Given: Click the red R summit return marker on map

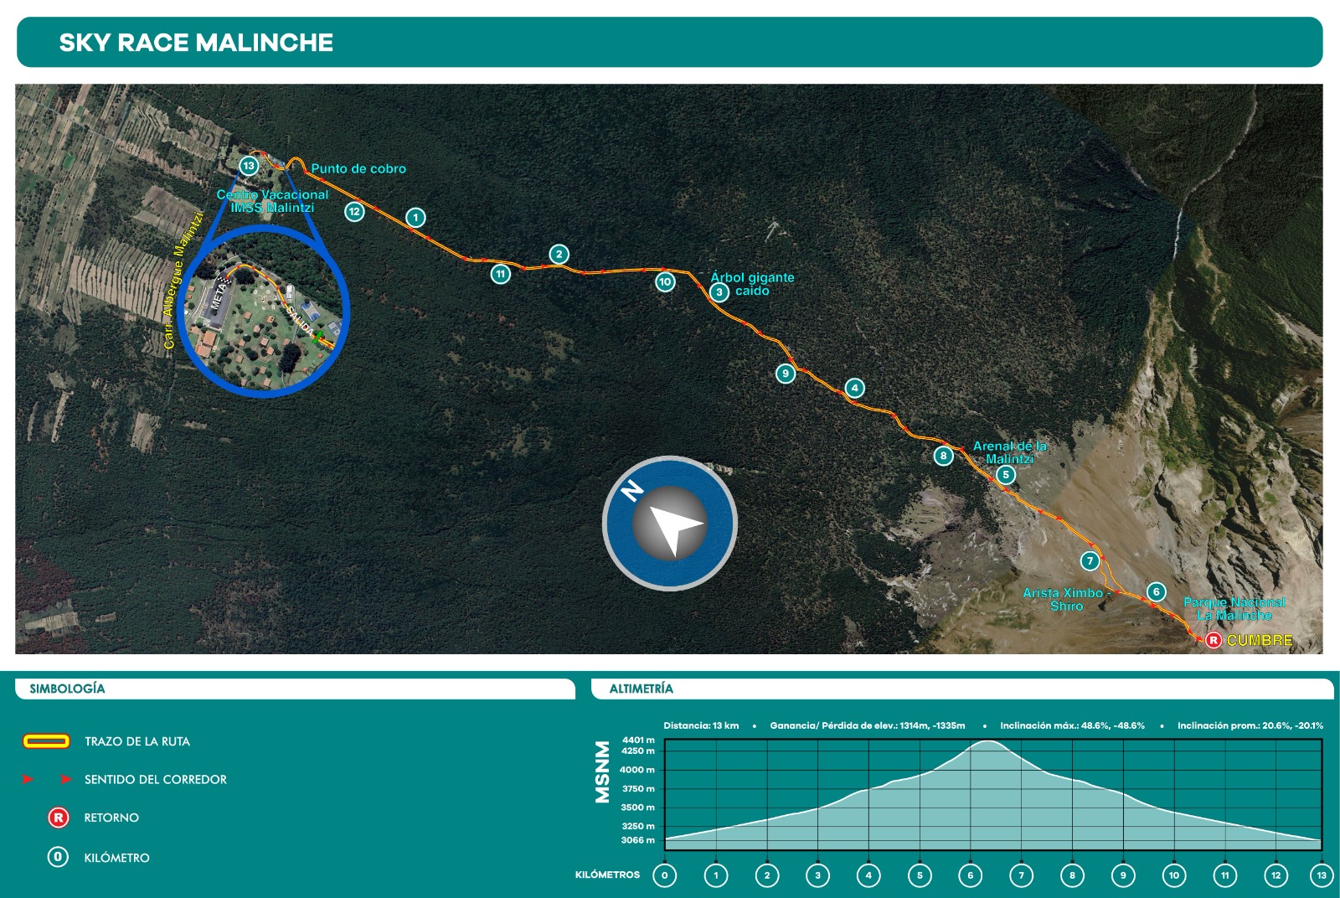Looking at the screenshot, I should click(x=1213, y=640).
